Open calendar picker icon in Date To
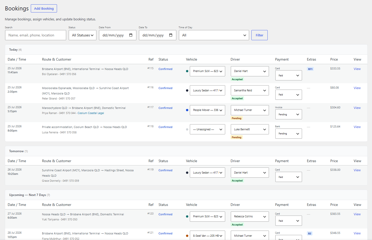372x240 pixels. 171,35
